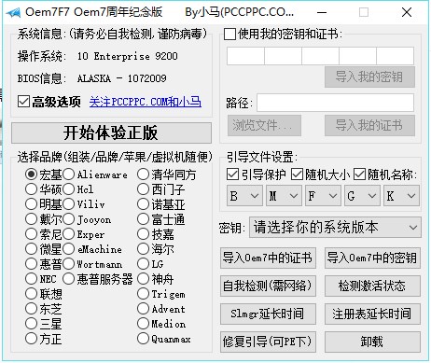
Task: Open the dropdown showing letter F
Action: (323, 196)
